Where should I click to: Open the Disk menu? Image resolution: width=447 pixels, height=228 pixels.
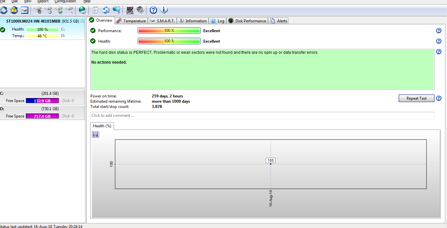[x=15, y=1]
